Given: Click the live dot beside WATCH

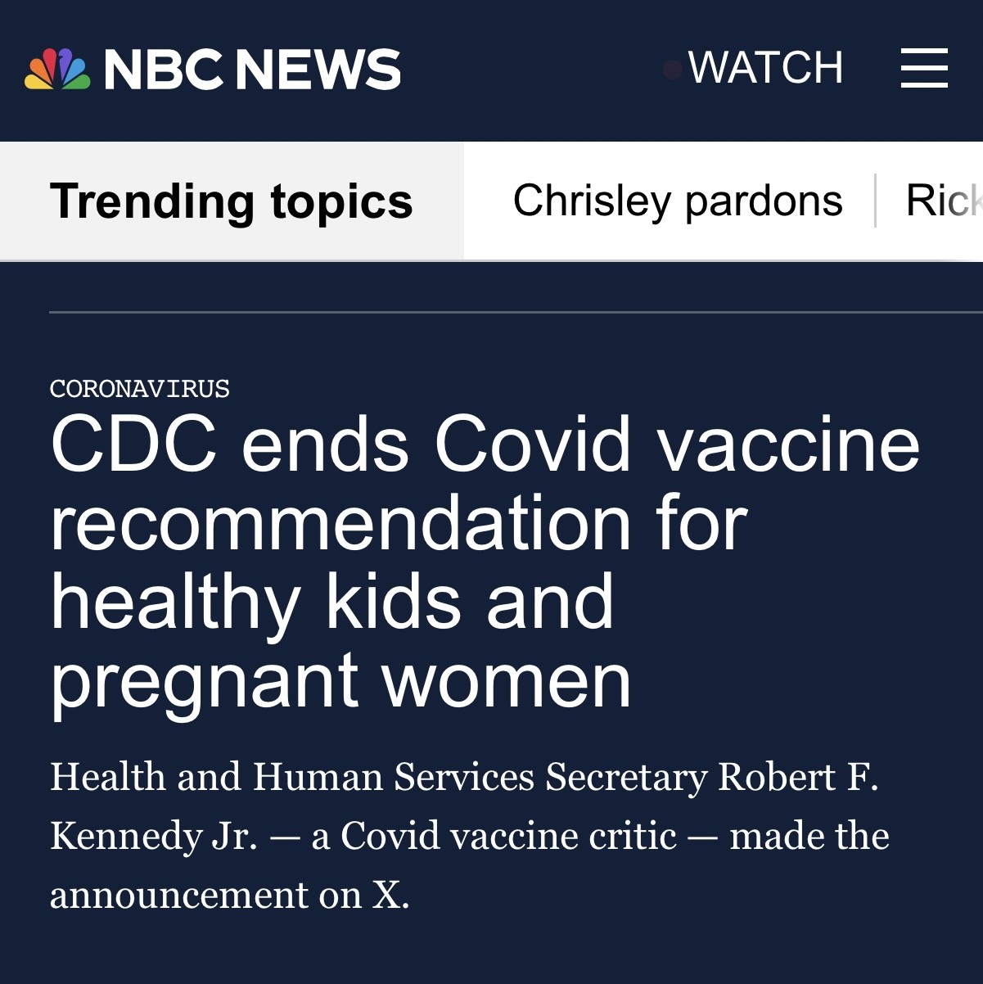Looking at the screenshot, I should [673, 70].
